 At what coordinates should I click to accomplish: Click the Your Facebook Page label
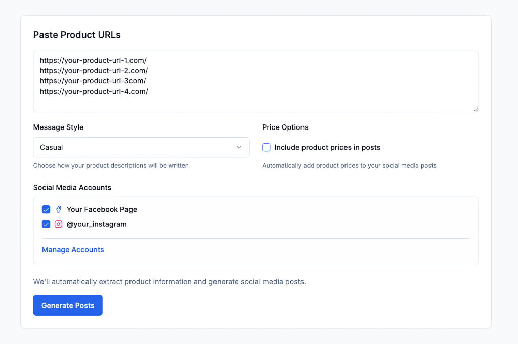click(x=101, y=209)
